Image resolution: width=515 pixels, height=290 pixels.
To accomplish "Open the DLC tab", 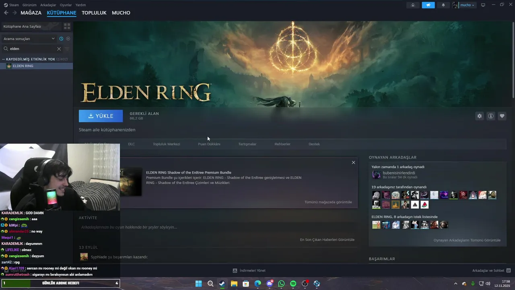I will [x=132, y=144].
